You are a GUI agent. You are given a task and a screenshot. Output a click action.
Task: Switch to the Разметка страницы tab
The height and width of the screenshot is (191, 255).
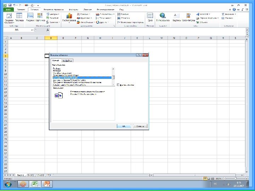tap(53, 10)
